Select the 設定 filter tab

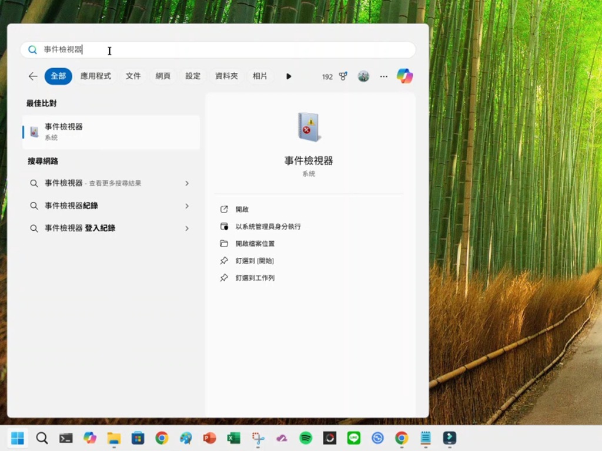click(x=193, y=76)
